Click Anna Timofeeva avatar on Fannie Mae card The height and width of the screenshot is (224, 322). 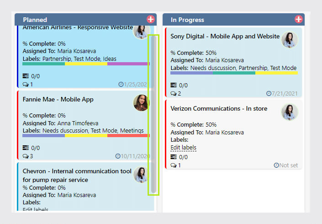click(x=142, y=103)
